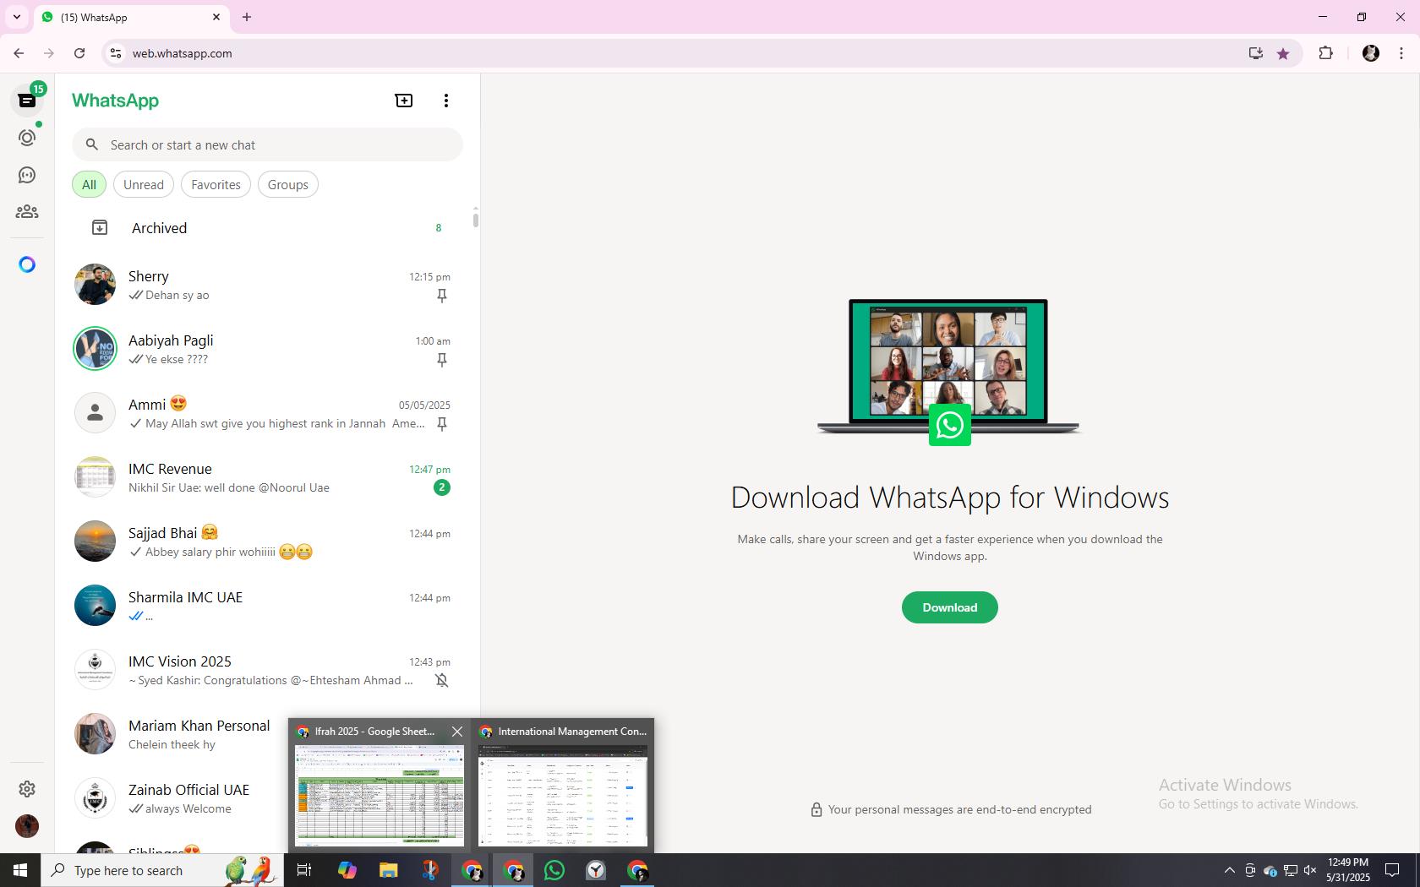This screenshot has height=887, width=1420.
Task: Open the Communities icon in sidebar
Action: point(27,212)
